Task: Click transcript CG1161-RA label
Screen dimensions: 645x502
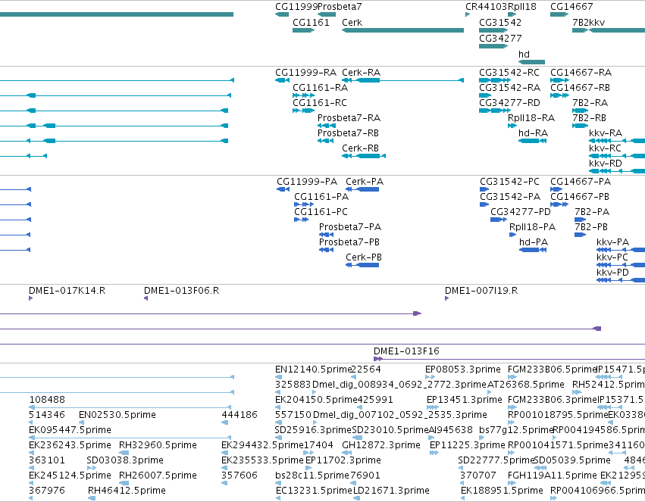Action: click(x=320, y=88)
